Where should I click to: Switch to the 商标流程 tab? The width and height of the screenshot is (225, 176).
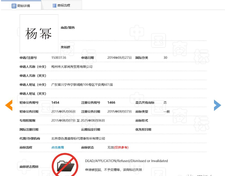tap(64, 5)
